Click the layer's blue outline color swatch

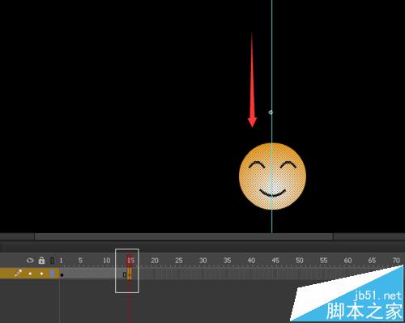point(52,274)
